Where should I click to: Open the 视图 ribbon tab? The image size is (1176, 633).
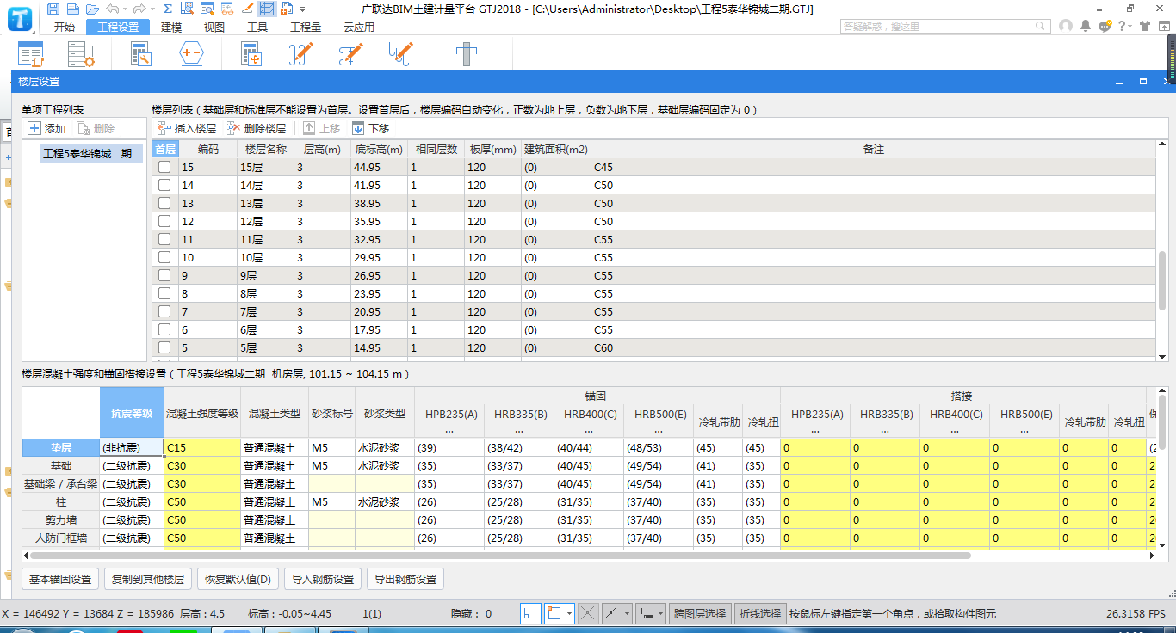214,27
